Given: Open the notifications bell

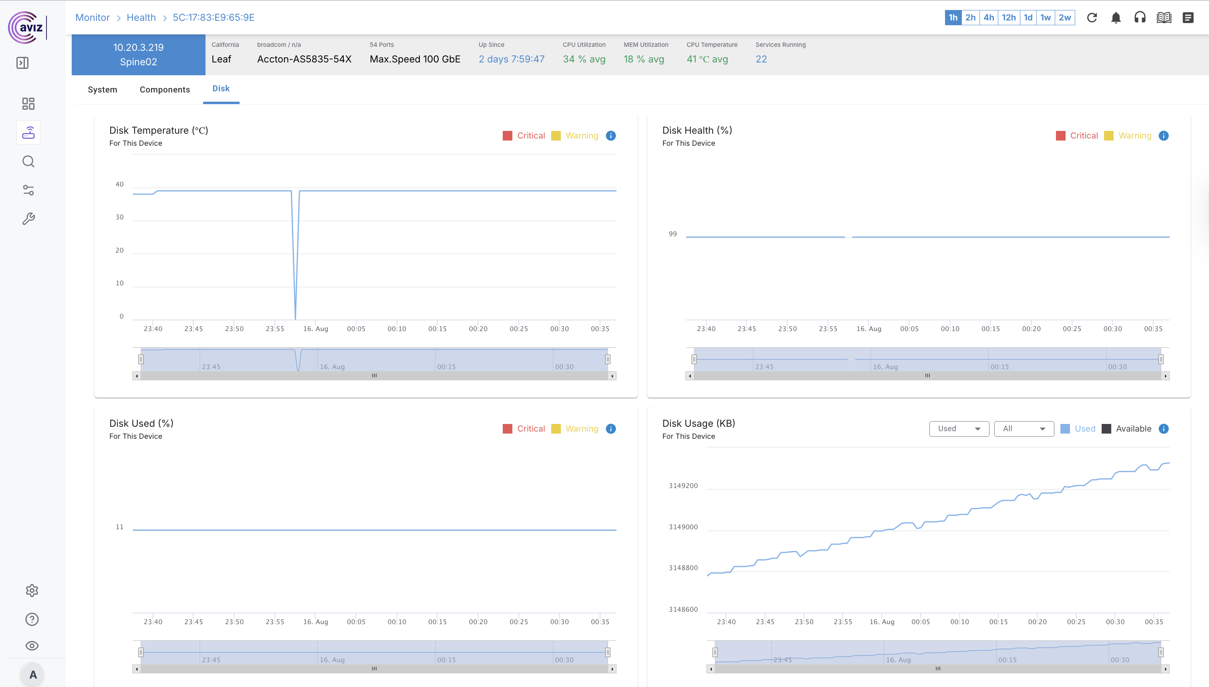Looking at the screenshot, I should click(x=1116, y=18).
